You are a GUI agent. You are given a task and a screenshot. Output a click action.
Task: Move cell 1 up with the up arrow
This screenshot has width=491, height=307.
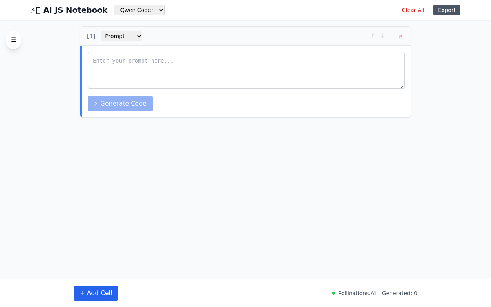[372, 36]
